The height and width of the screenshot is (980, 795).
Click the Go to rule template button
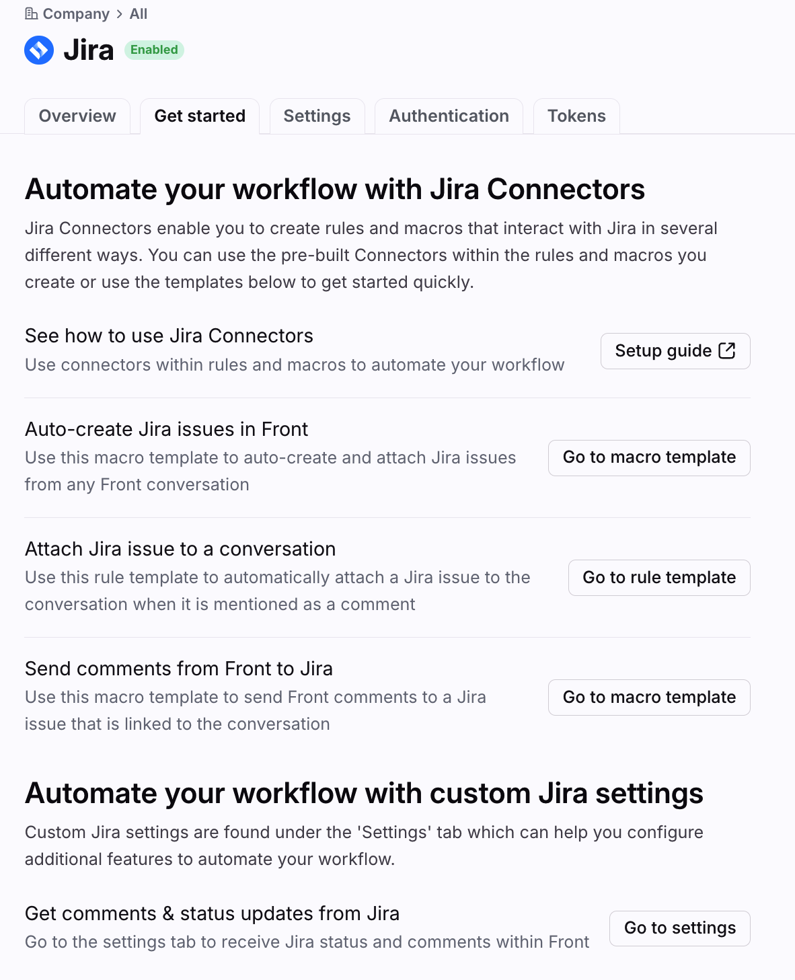tap(659, 578)
